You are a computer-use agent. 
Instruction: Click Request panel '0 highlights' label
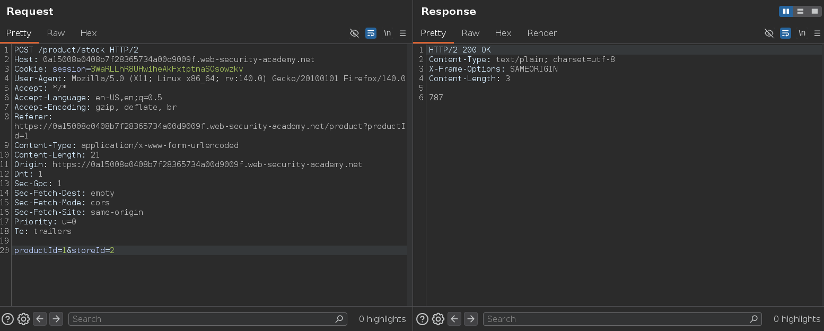click(x=382, y=319)
